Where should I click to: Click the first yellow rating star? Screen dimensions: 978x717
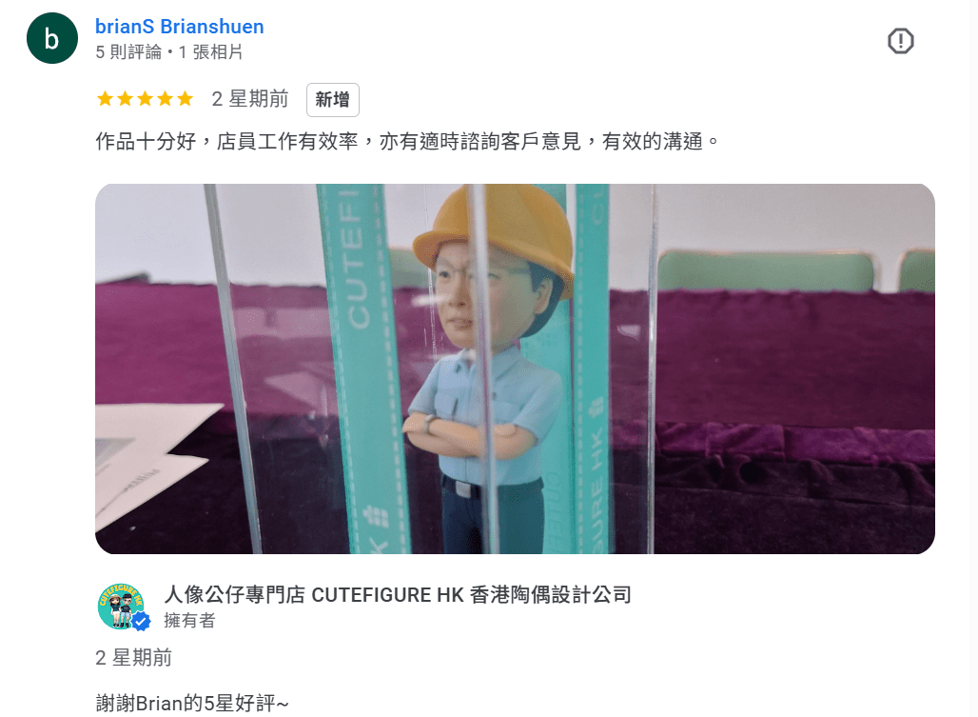105,99
